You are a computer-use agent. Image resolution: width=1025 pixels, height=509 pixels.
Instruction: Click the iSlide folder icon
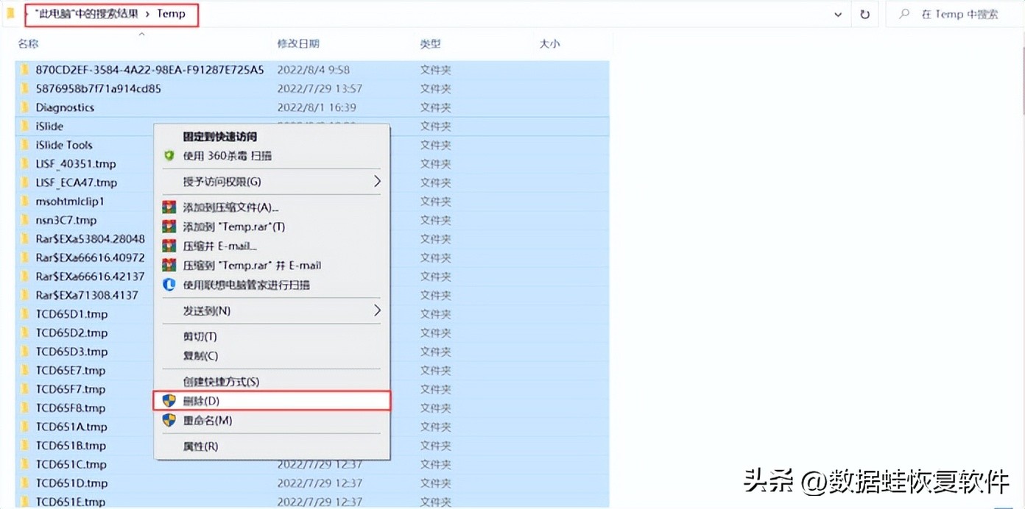click(x=25, y=126)
